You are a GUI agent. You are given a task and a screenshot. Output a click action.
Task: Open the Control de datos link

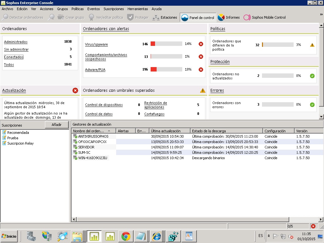pos(99,114)
